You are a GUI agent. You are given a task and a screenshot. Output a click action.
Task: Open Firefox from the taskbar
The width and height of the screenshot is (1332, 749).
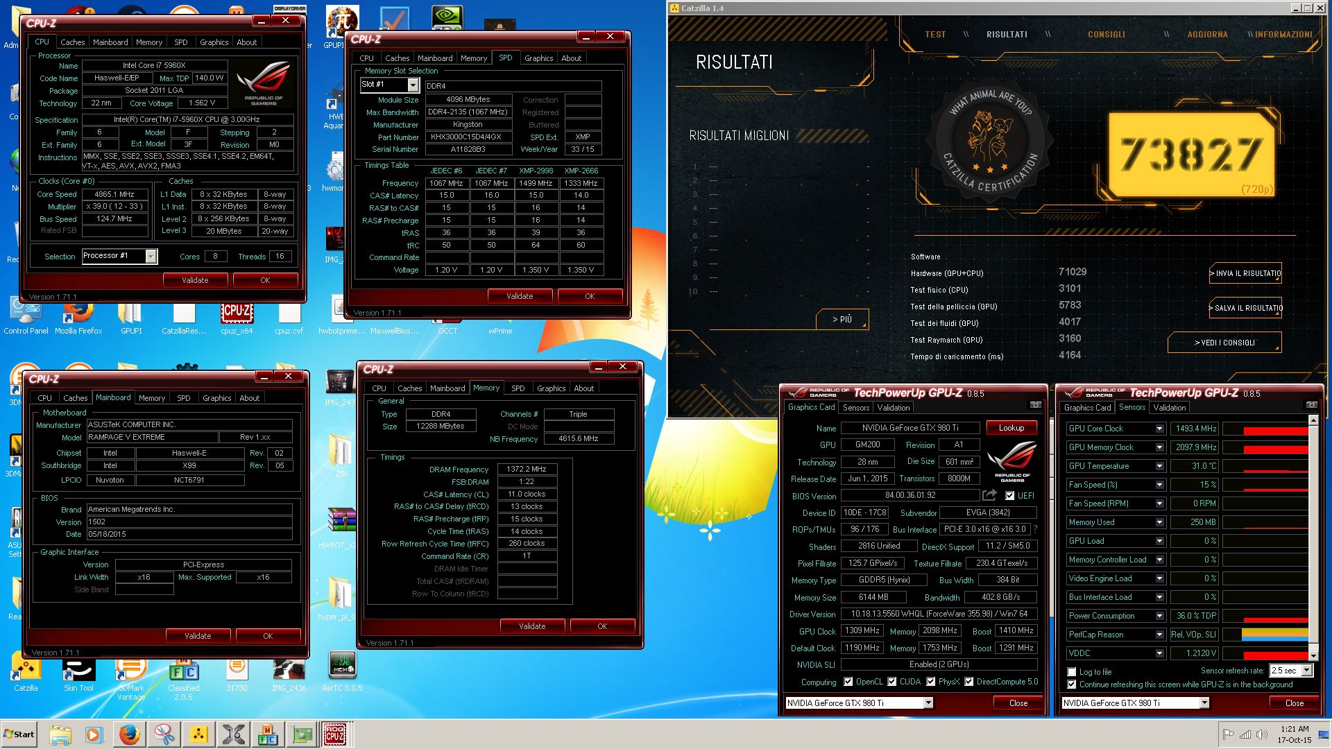129,734
